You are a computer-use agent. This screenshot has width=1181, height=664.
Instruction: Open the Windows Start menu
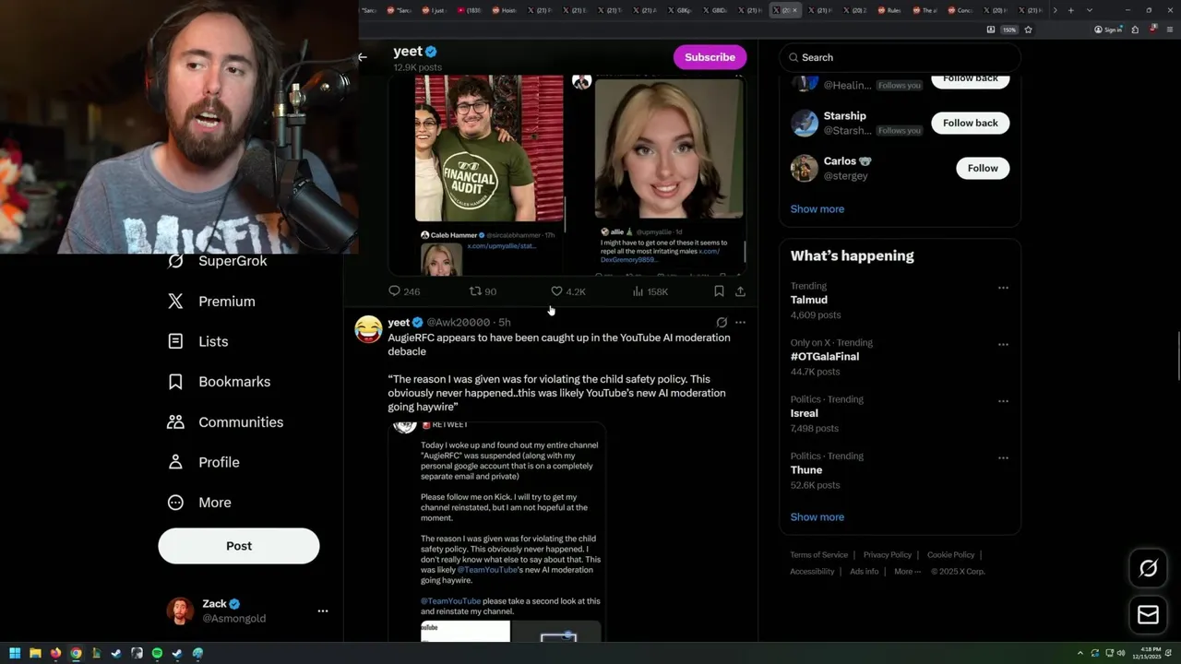point(15,653)
